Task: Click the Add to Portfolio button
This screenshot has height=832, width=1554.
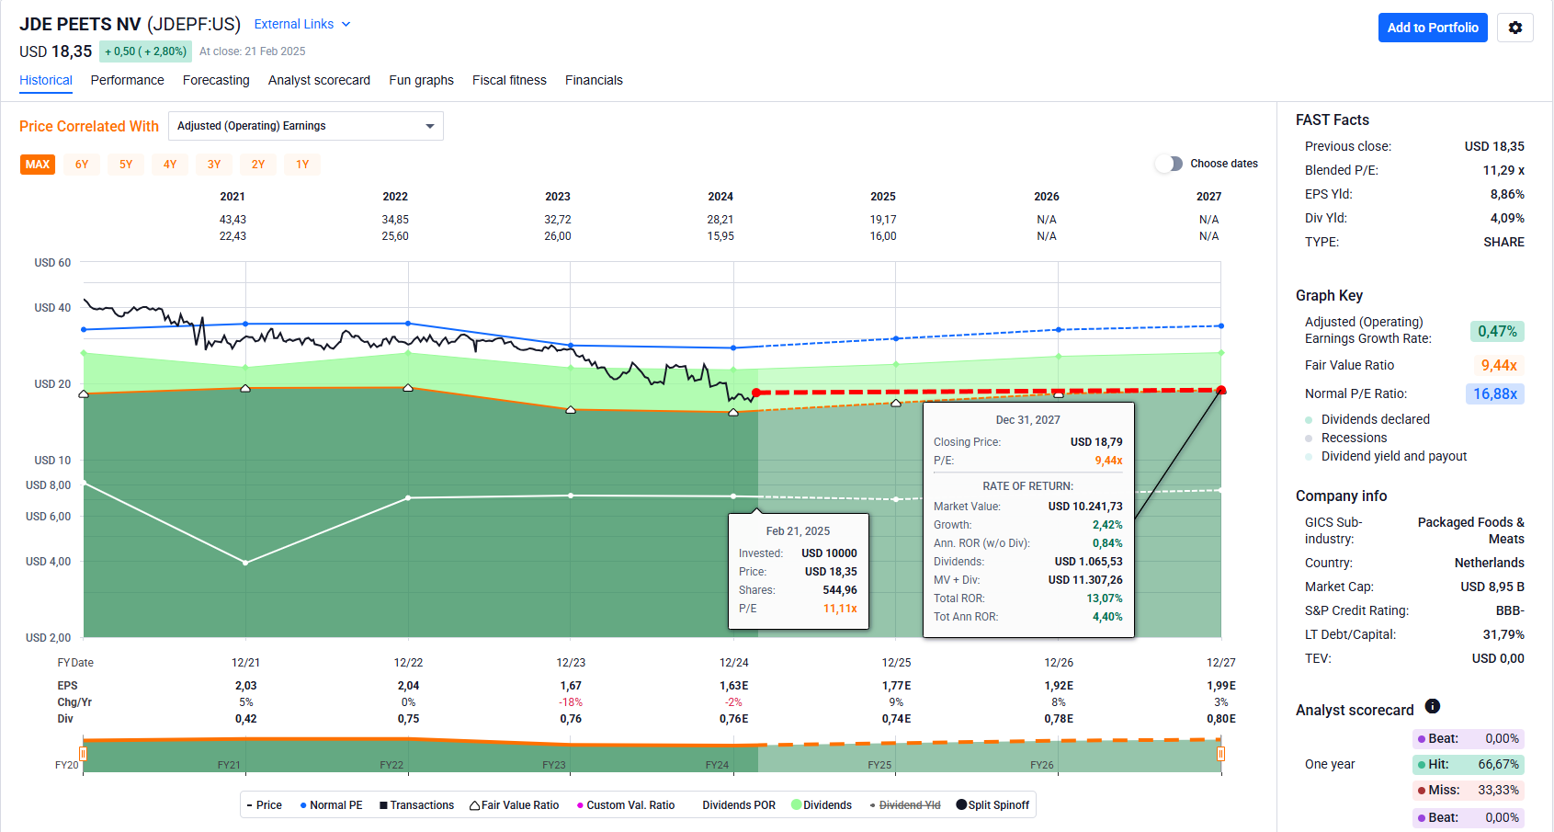Action: pyautogui.click(x=1432, y=28)
